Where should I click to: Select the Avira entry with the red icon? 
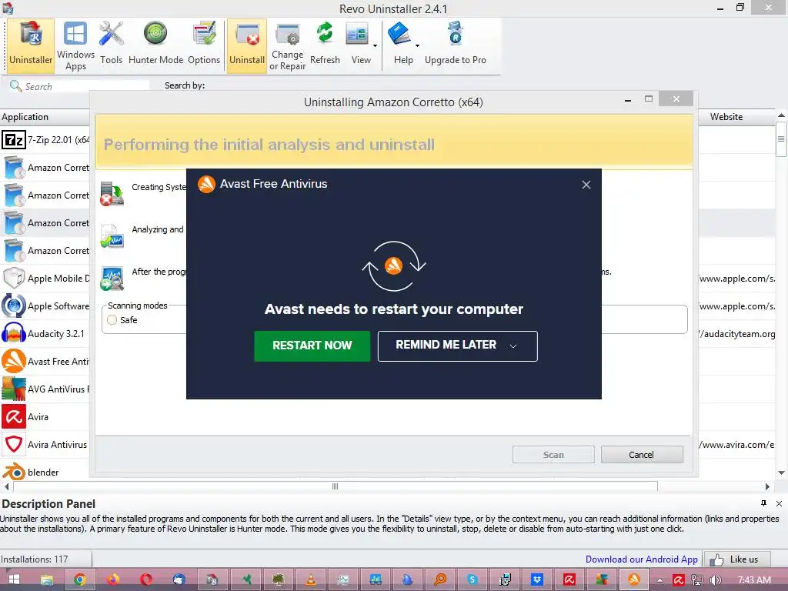click(x=45, y=416)
